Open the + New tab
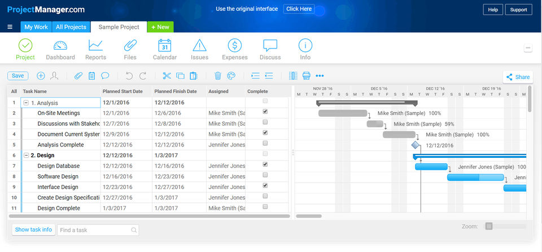 click(x=160, y=27)
